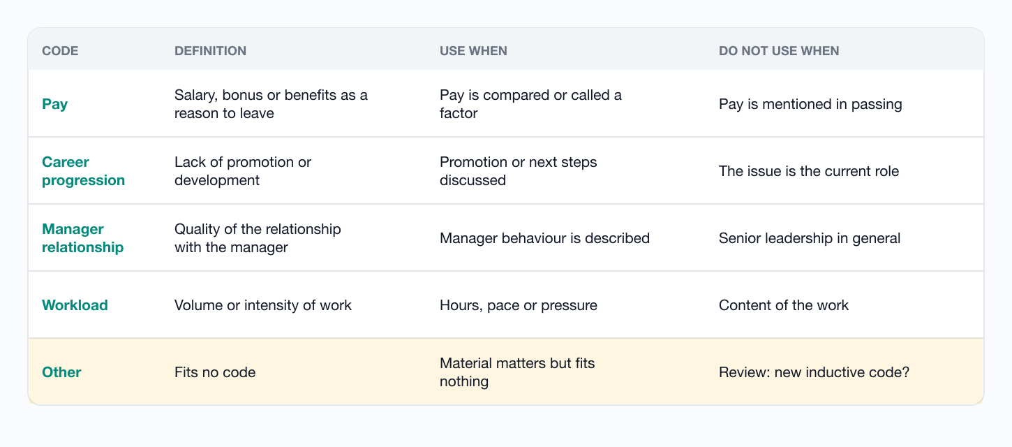
Task: Click 'Hours, pace or pressure' cell
Action: 519,305
